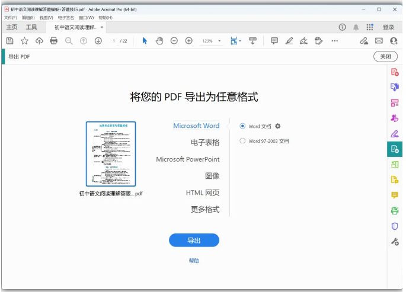Open Combine Files tool in sidebar

point(395,87)
